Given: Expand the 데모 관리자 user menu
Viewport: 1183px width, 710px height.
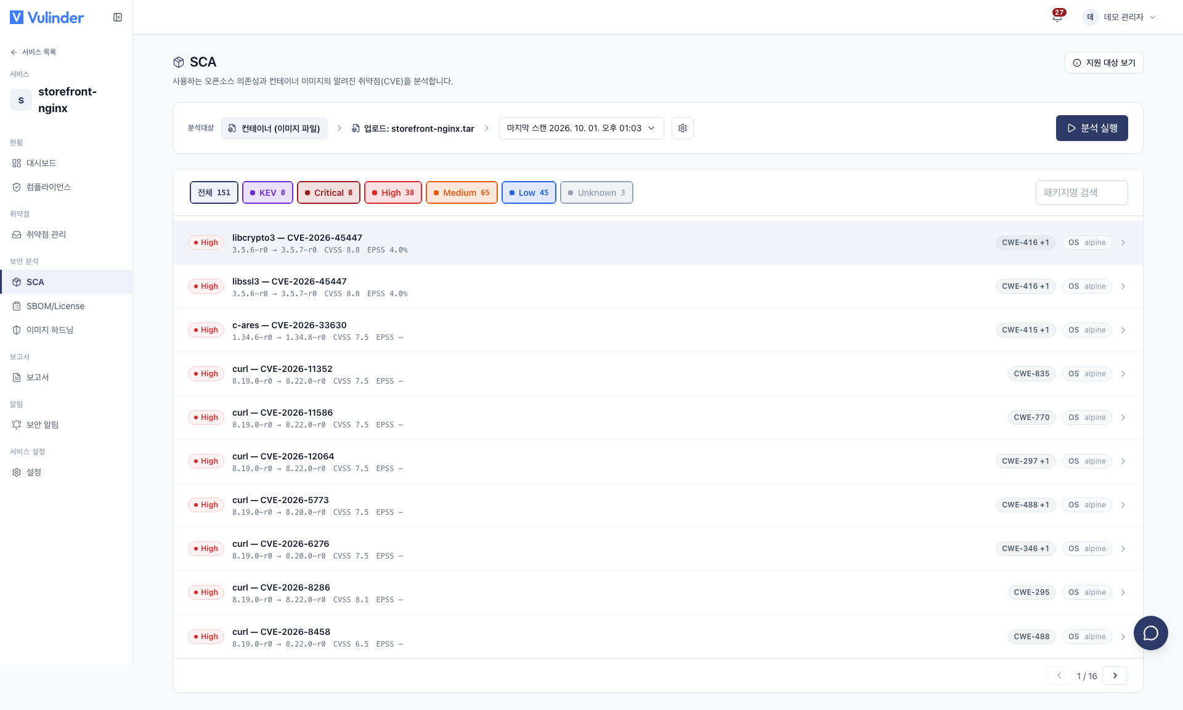Looking at the screenshot, I should 1120,17.
